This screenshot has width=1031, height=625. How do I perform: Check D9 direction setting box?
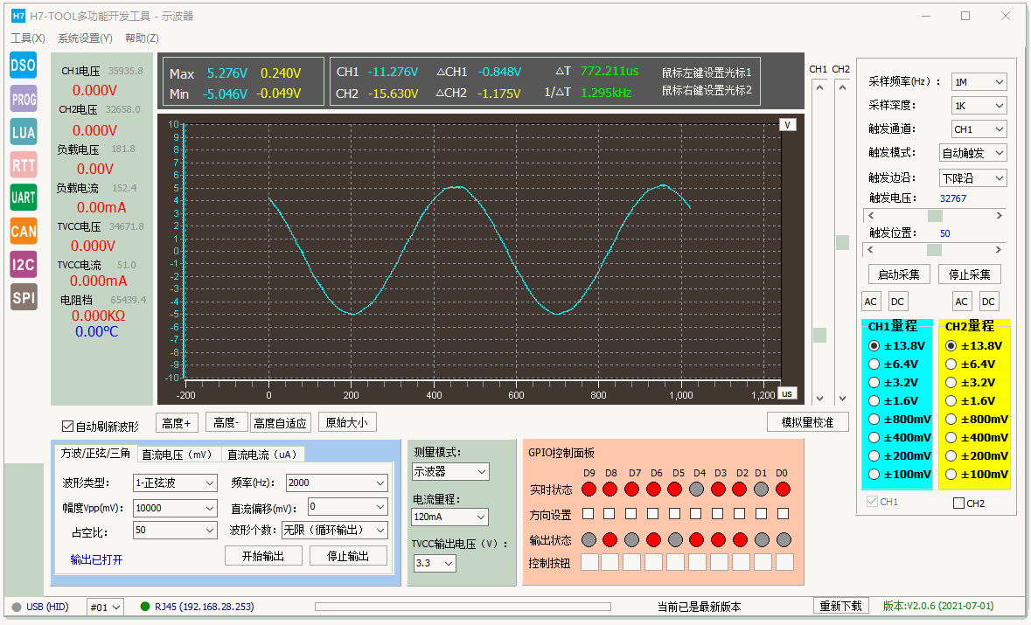[x=589, y=513]
